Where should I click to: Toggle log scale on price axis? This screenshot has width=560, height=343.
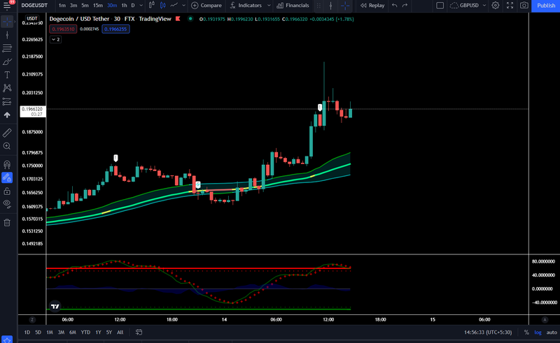click(x=538, y=333)
